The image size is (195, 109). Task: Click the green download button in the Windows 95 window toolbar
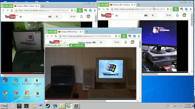click(176, 9)
